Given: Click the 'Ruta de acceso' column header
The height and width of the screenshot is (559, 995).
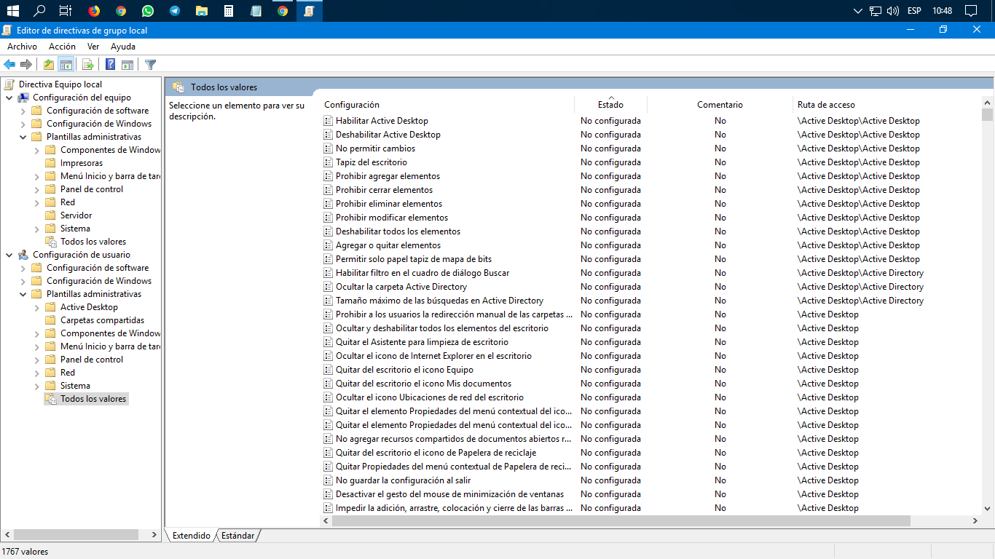Looking at the screenshot, I should (x=826, y=105).
